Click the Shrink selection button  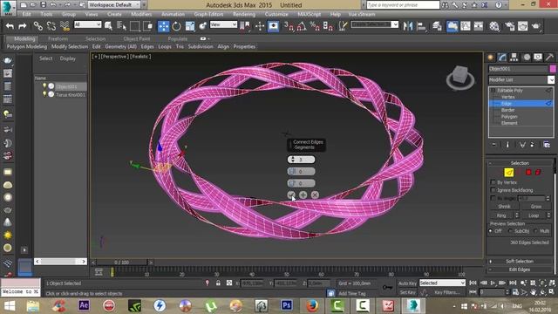point(504,207)
